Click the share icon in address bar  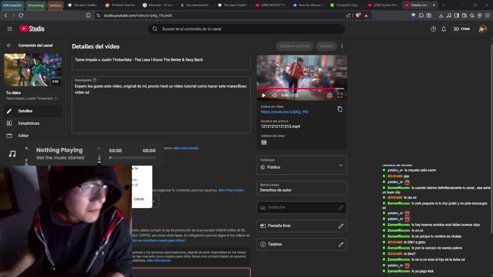349,15
